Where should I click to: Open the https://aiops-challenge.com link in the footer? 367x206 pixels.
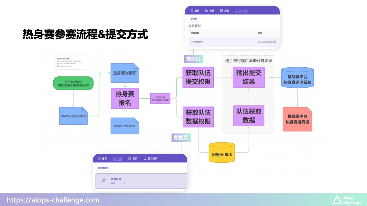pos(53,200)
